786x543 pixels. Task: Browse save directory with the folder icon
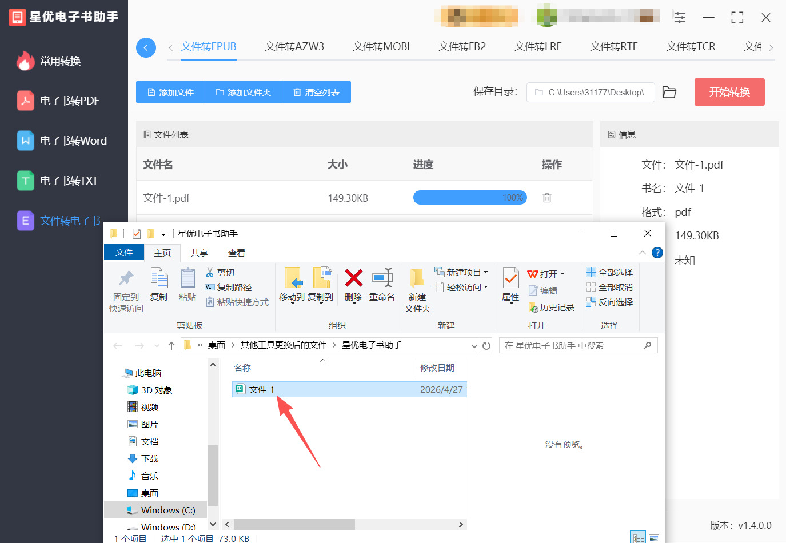669,93
